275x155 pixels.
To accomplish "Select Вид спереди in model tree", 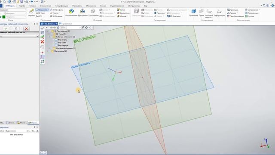I will click(x=61, y=45).
